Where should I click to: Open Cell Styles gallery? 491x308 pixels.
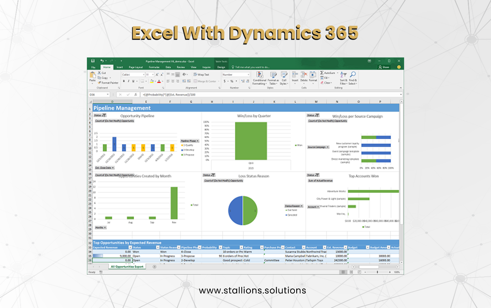point(284,78)
